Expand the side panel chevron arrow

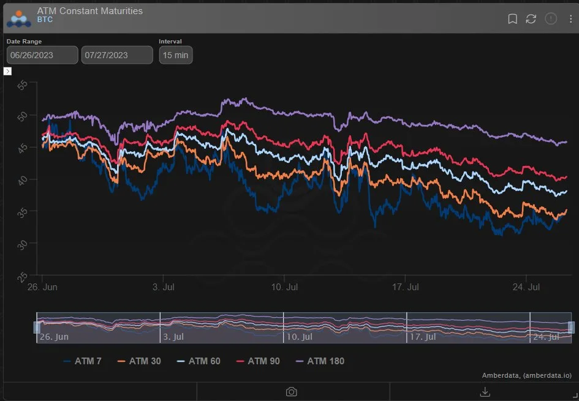pos(8,71)
